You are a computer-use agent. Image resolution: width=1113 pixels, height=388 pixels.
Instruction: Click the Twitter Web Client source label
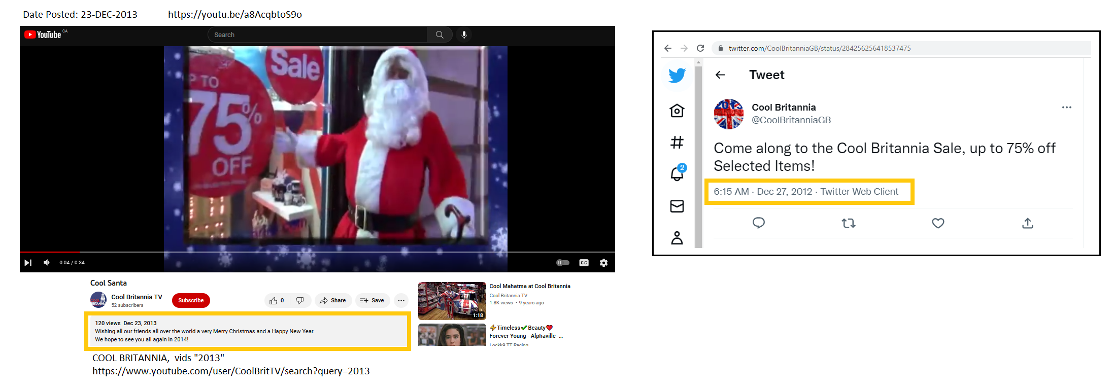point(859,192)
